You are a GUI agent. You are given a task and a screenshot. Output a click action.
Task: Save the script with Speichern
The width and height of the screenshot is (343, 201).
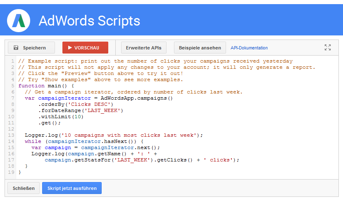click(x=31, y=48)
